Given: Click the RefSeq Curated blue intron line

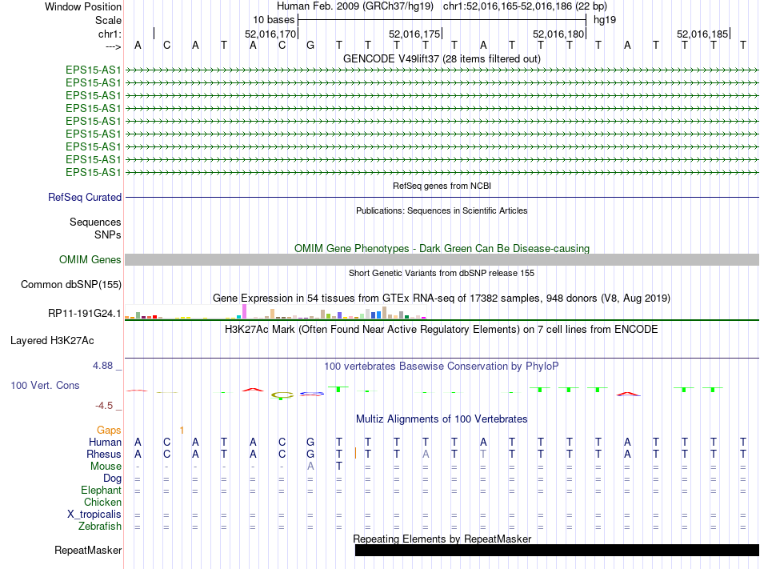Looking at the screenshot, I should 442,197.
